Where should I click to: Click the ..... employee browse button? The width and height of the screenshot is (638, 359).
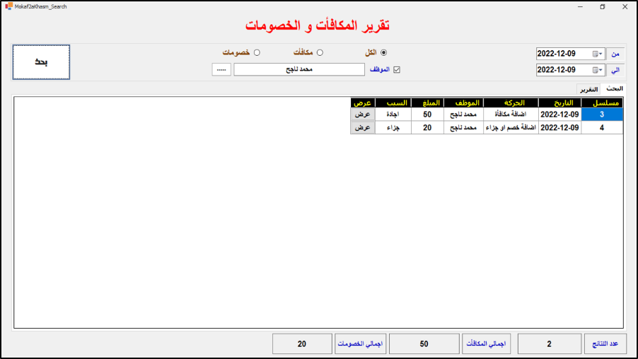point(221,70)
